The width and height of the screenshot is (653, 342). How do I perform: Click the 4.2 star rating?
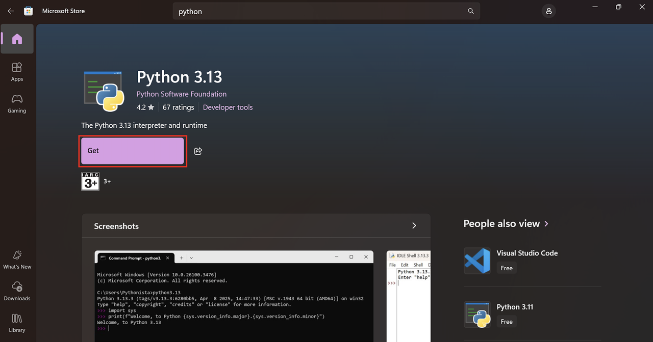145,107
